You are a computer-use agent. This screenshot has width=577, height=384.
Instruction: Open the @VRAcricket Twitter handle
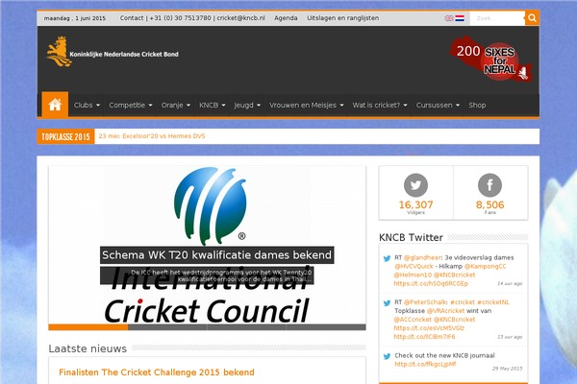click(445, 311)
